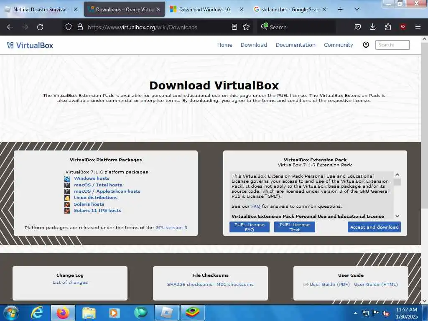Click the Linux distributions penguin icon

point(67,198)
